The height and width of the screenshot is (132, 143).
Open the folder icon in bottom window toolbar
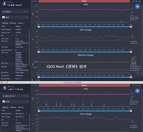[136, 86]
